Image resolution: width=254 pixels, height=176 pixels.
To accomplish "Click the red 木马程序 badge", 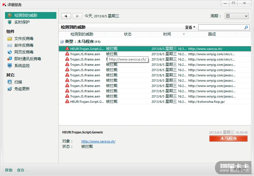I will point(228,138).
